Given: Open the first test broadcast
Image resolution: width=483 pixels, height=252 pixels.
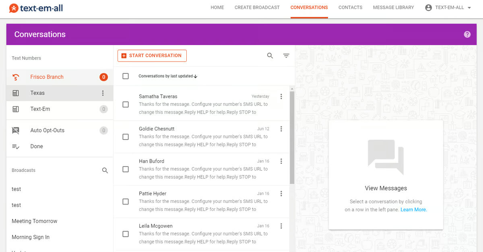Looking at the screenshot, I should (17, 189).
